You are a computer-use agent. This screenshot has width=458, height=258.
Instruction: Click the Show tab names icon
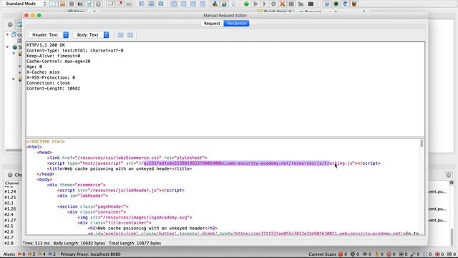pos(110,4)
